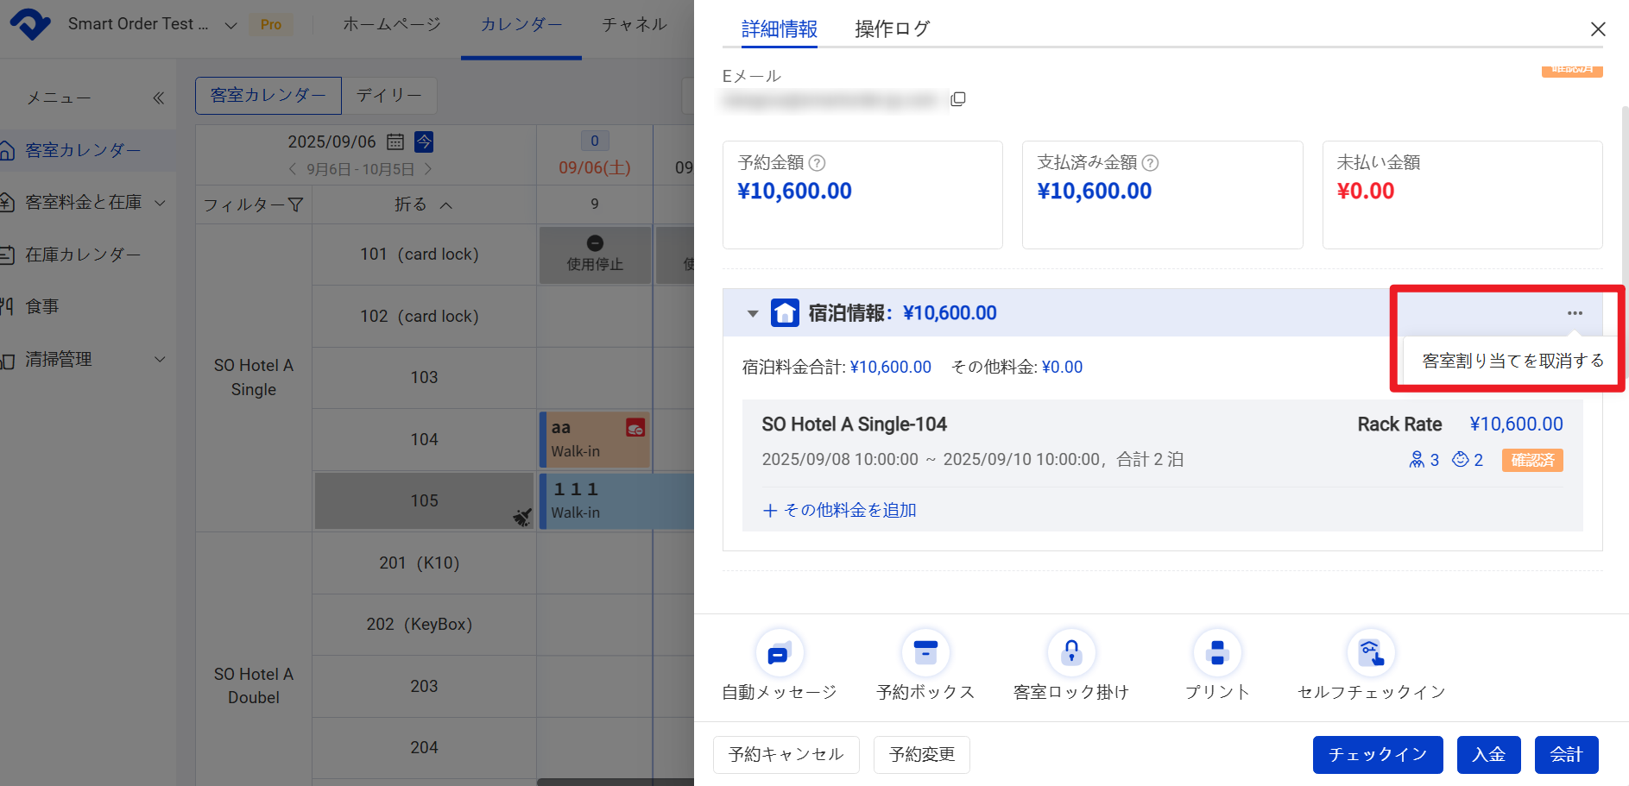Copy the email address with copy icon
This screenshot has height=786, width=1629.
[957, 99]
